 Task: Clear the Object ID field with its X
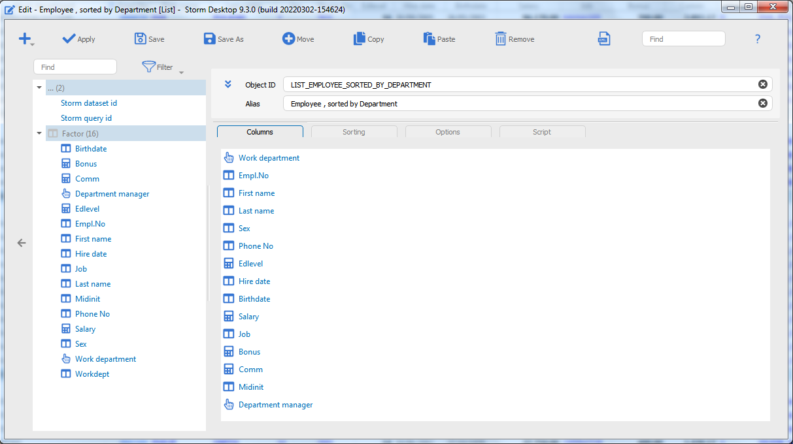[763, 85]
